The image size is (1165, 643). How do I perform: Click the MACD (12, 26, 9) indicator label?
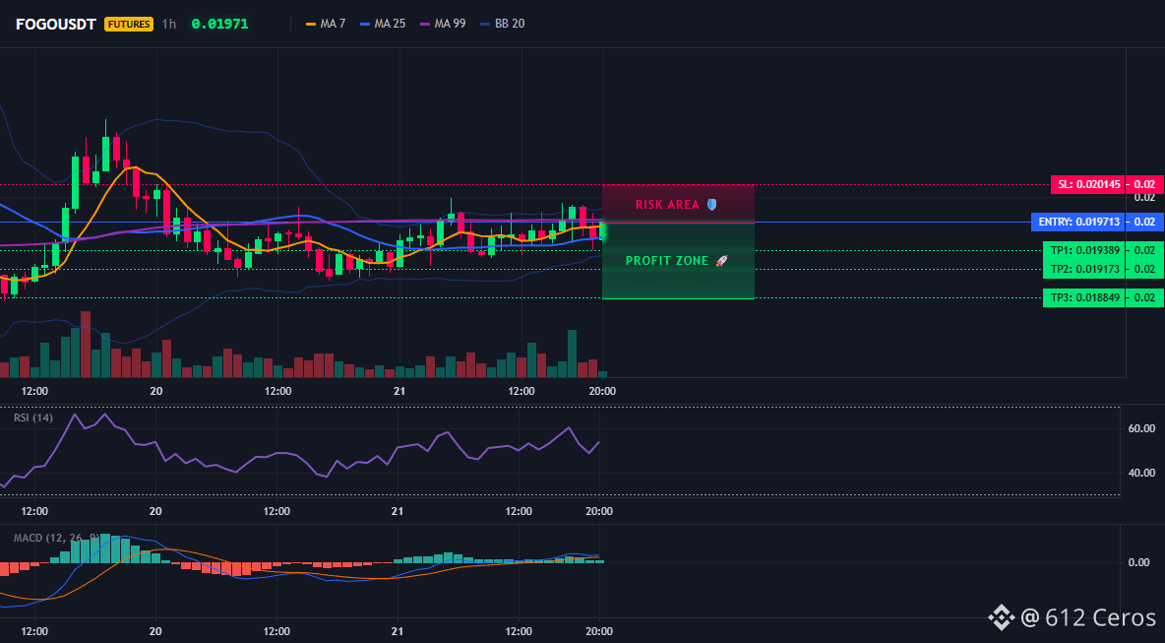tap(56, 538)
